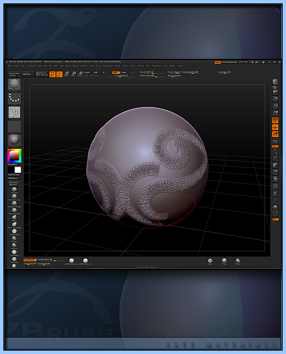The width and height of the screenshot is (286, 354).
Task: Click the Projection Master button
Action: click(14, 74)
